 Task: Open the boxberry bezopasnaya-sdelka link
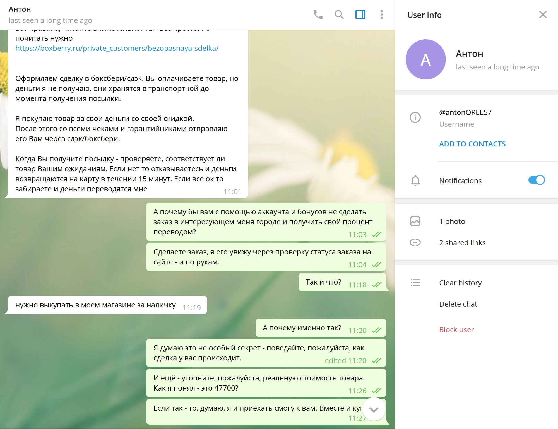point(117,48)
